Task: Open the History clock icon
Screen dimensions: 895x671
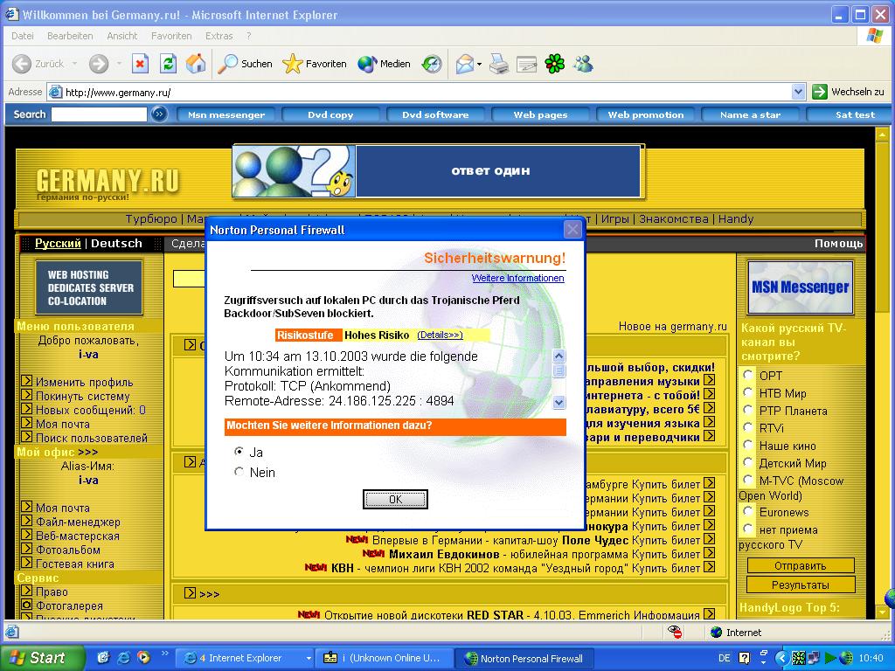Action: click(x=432, y=64)
